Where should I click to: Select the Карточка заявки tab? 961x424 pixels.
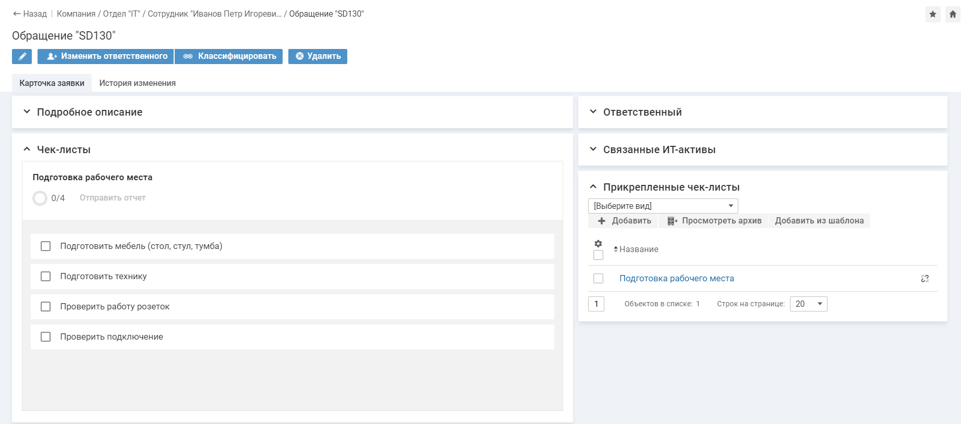tap(52, 83)
